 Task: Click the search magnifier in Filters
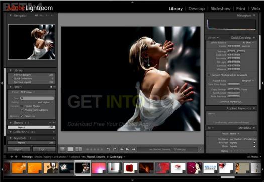pyautogui.click(x=22, y=98)
